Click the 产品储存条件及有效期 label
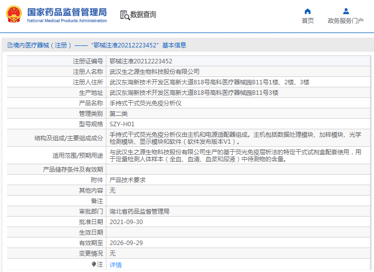The width and height of the screenshot is (374, 272). coord(73,170)
